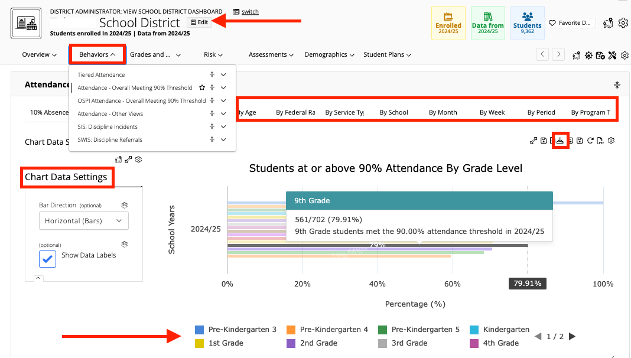This screenshot has width=631, height=358.
Task: Click the highlighted download chart icon
Action: pos(560,141)
